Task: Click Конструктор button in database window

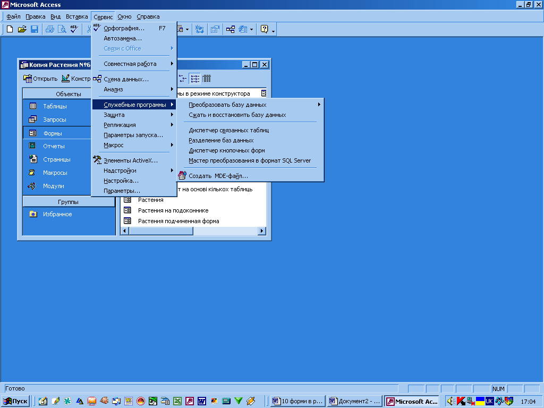Action: [76, 79]
